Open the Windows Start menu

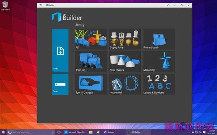3,132
